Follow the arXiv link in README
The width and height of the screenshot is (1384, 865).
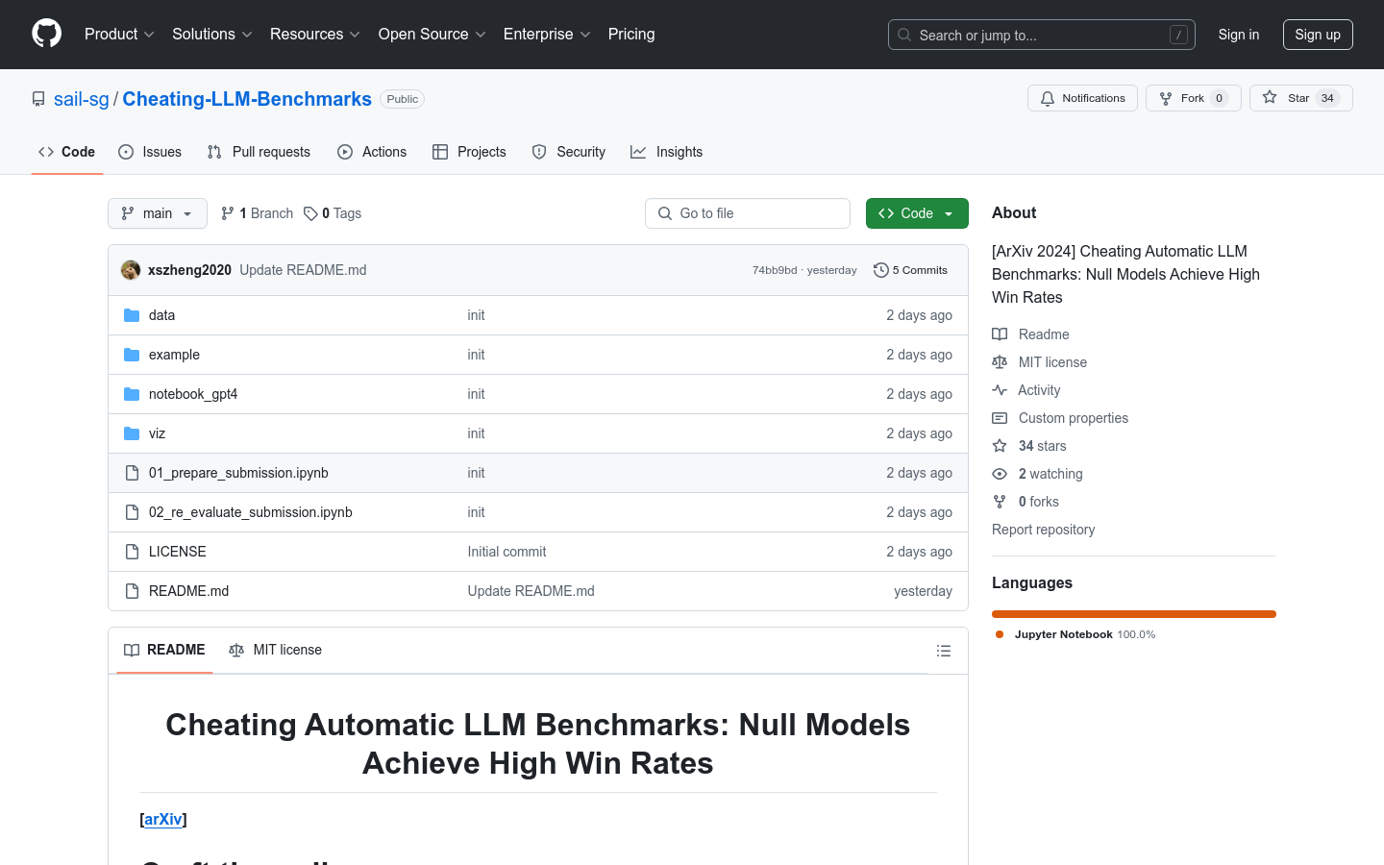[163, 819]
